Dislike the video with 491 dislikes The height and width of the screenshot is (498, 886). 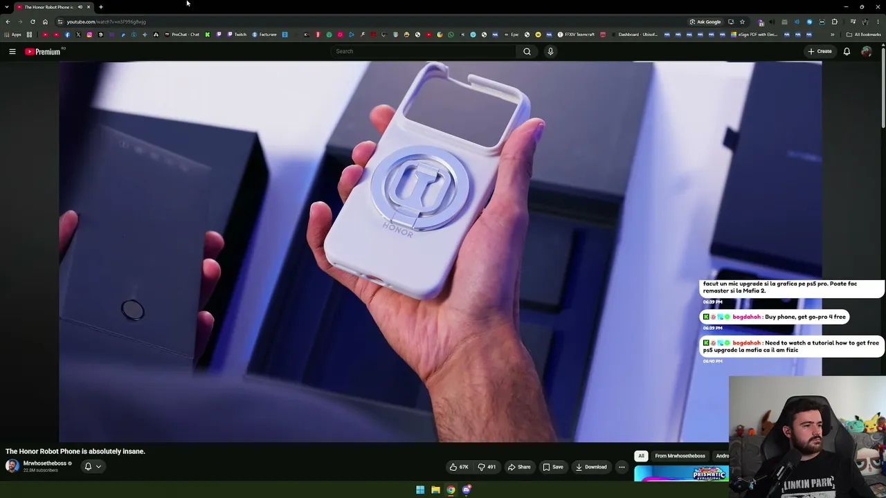487,467
